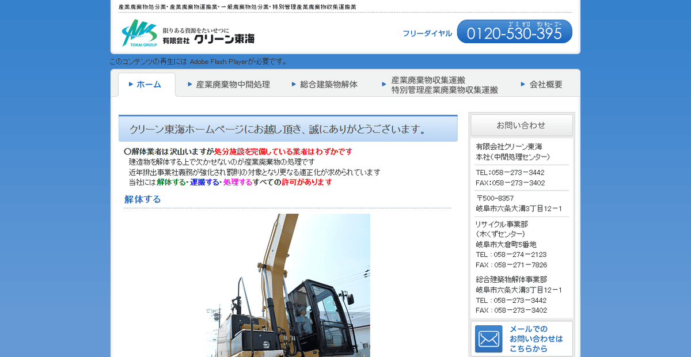Click the envelope icon in the mail contact box

click(x=488, y=339)
